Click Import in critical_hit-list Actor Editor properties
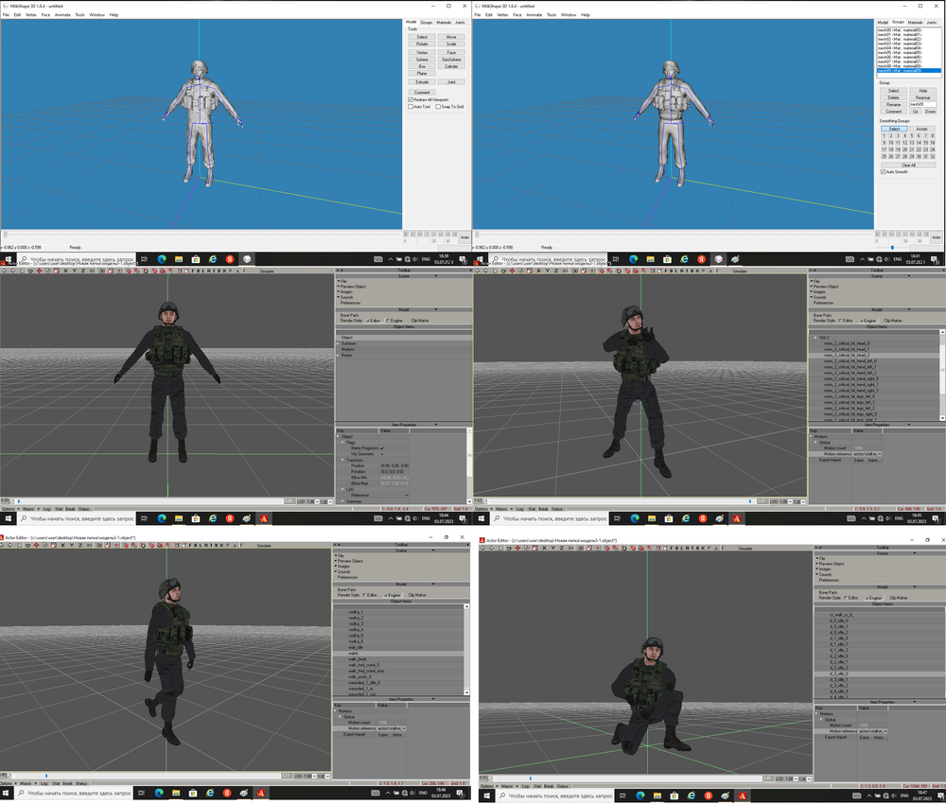 (873, 461)
